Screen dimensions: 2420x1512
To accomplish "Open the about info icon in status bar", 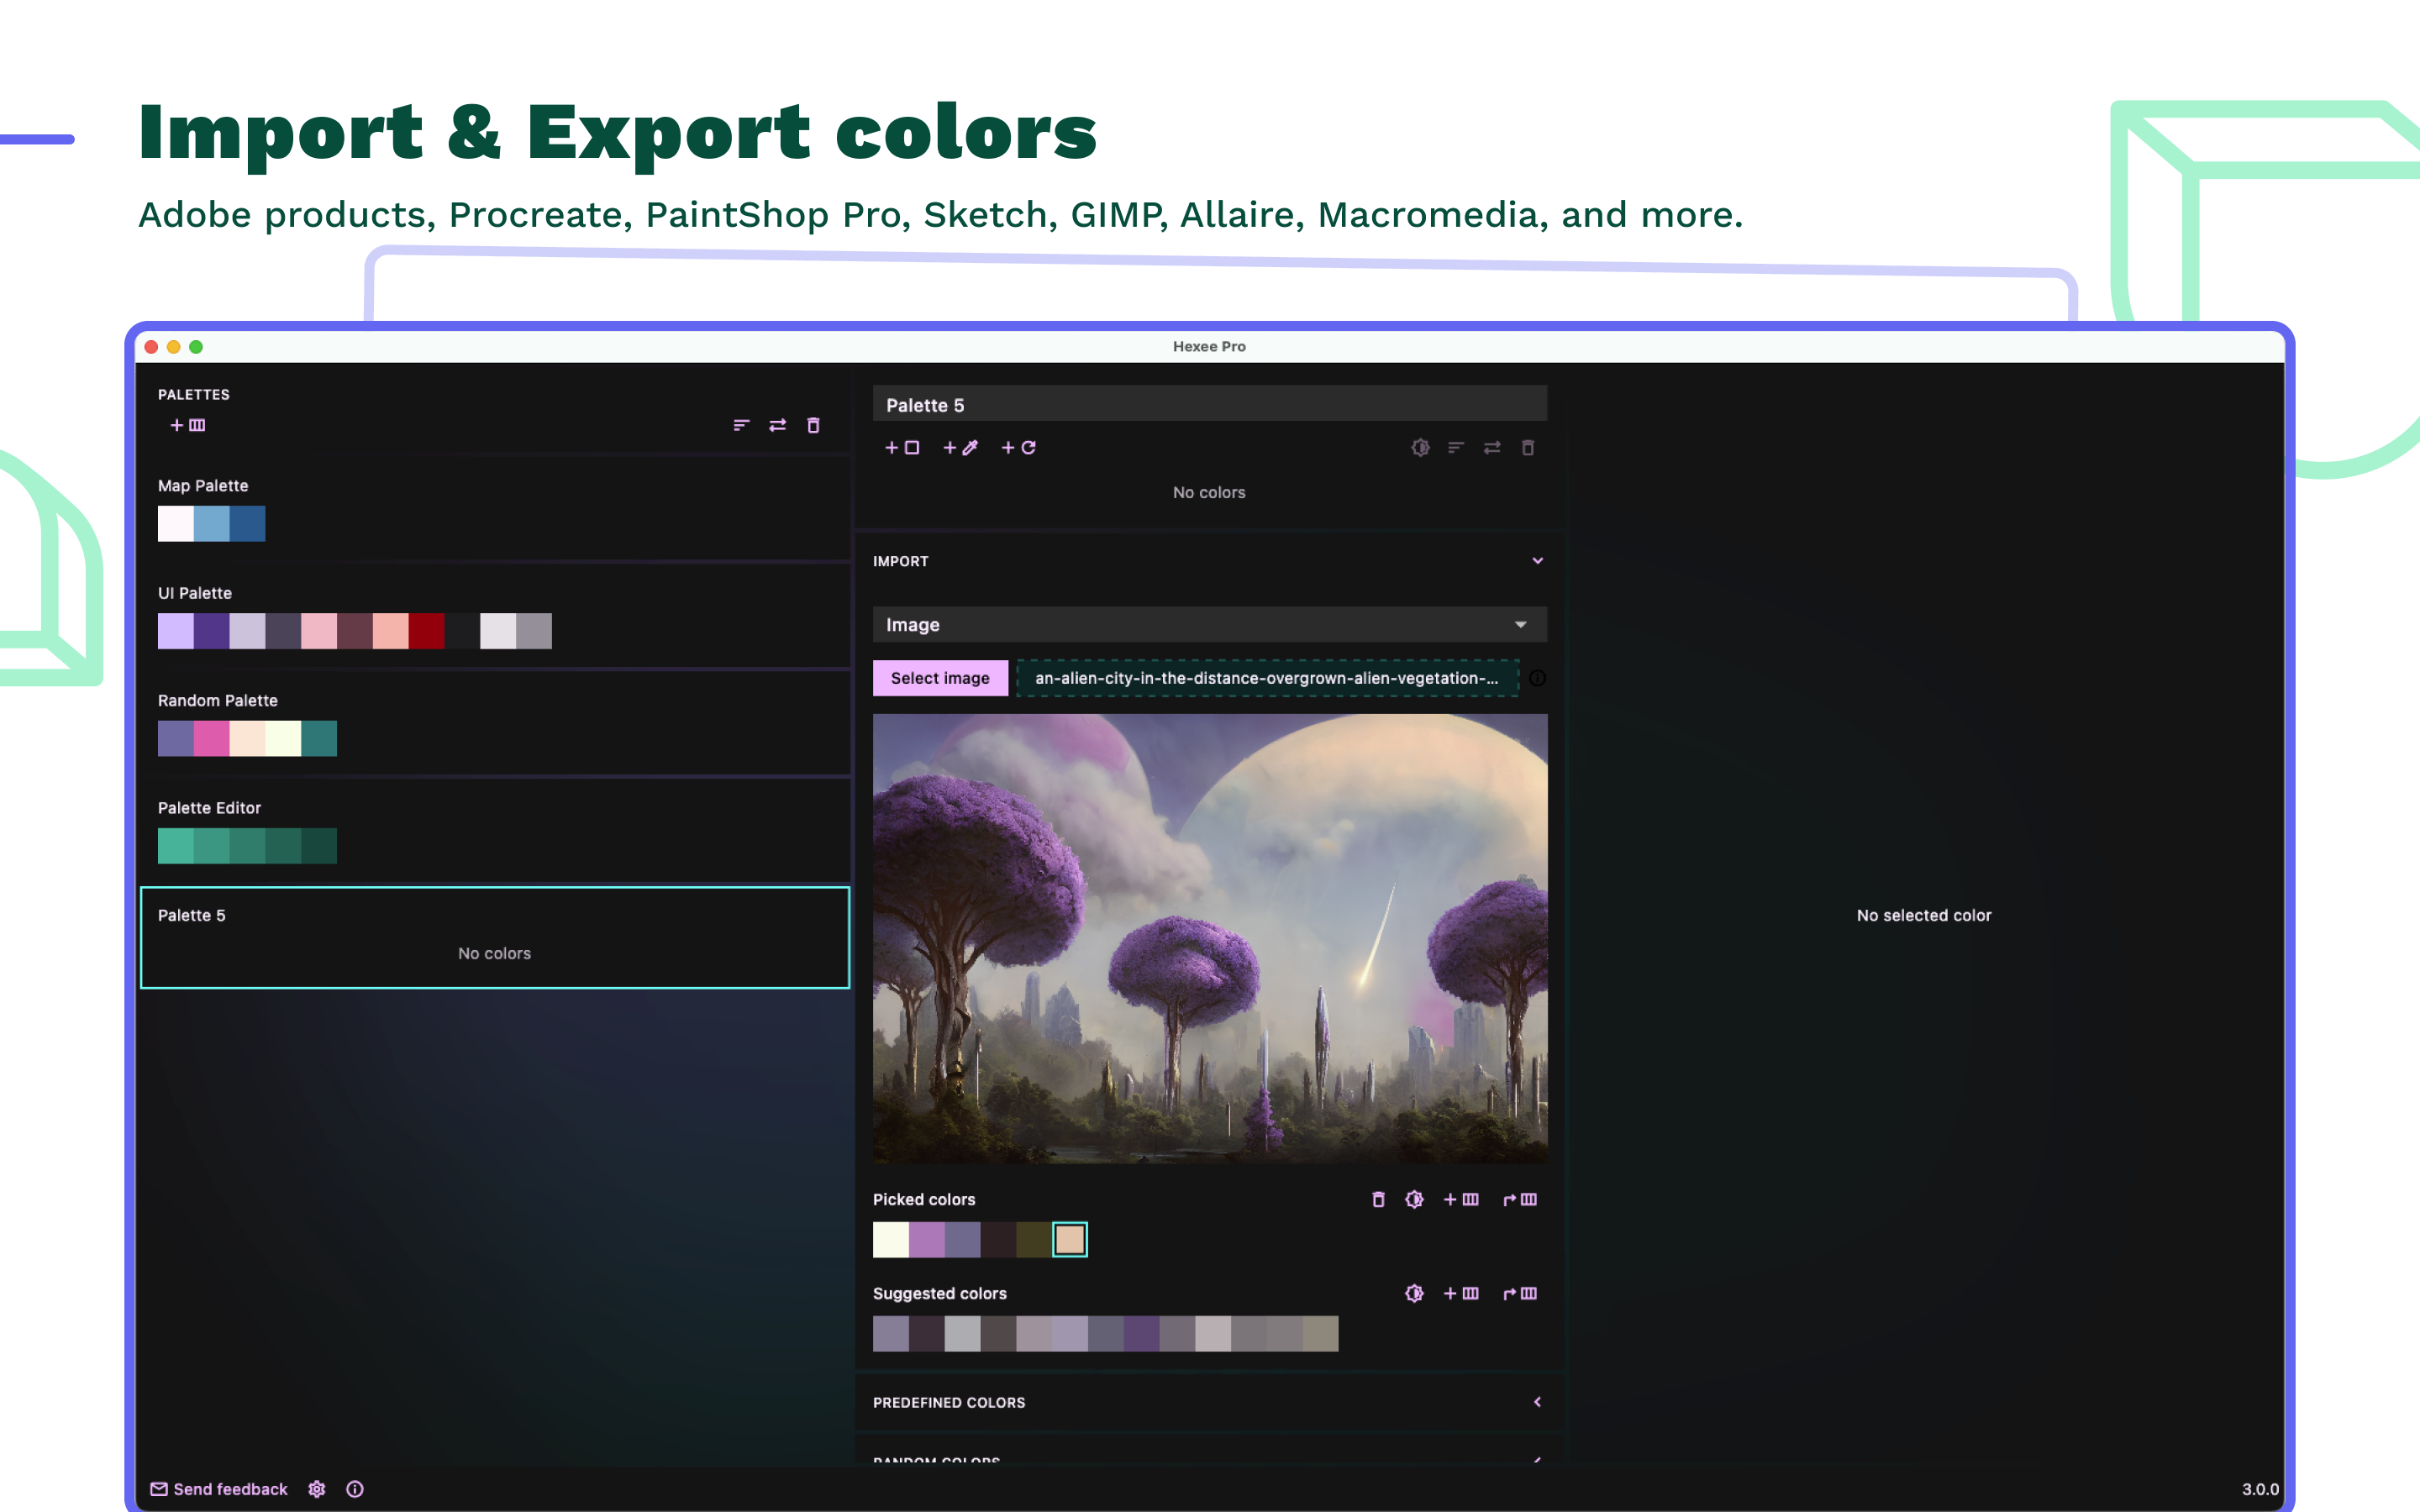I will point(355,1489).
